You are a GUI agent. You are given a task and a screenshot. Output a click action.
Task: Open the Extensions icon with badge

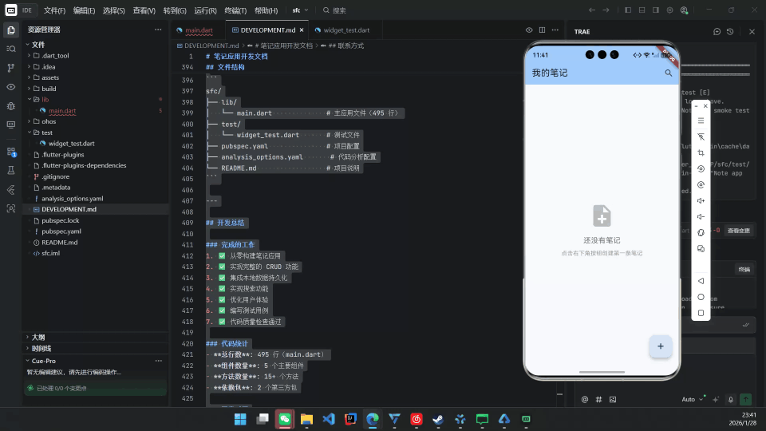click(10, 152)
